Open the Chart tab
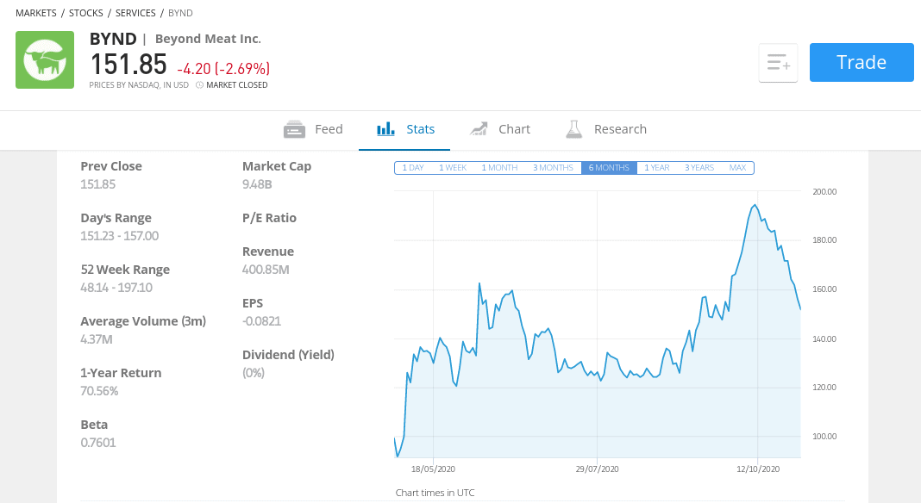The width and height of the screenshot is (921, 503). (x=500, y=129)
